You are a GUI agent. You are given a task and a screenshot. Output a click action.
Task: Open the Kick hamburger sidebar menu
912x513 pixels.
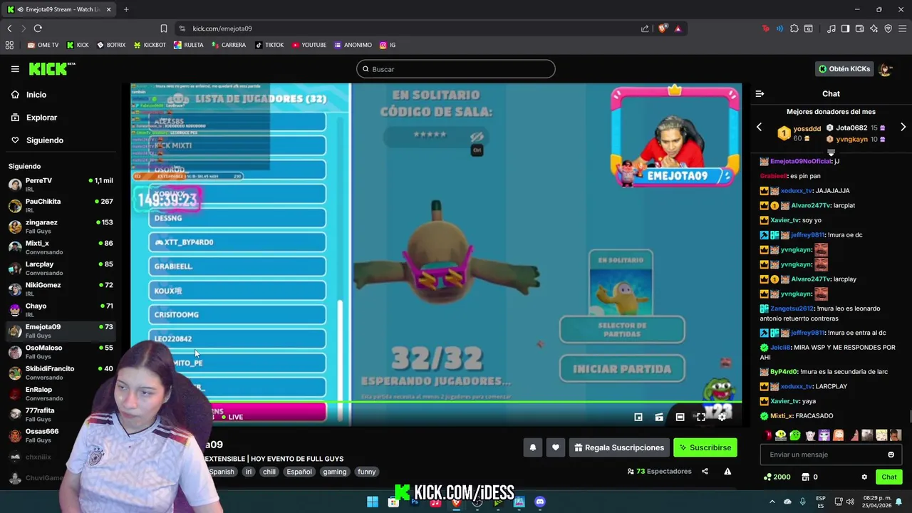click(x=15, y=69)
